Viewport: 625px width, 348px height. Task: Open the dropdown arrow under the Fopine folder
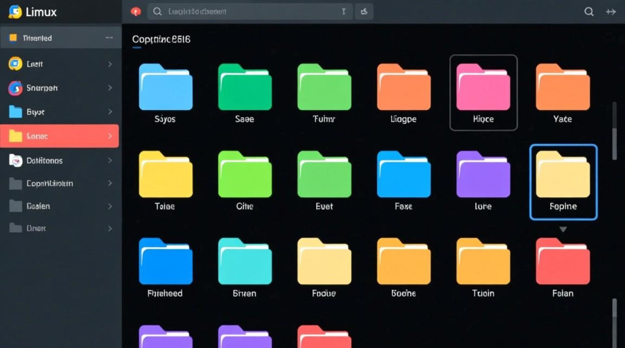(x=563, y=228)
